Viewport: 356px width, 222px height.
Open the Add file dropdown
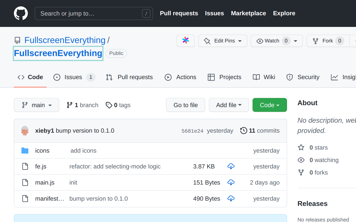(x=229, y=105)
